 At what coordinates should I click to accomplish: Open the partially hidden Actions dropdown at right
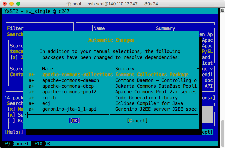click(207, 98)
